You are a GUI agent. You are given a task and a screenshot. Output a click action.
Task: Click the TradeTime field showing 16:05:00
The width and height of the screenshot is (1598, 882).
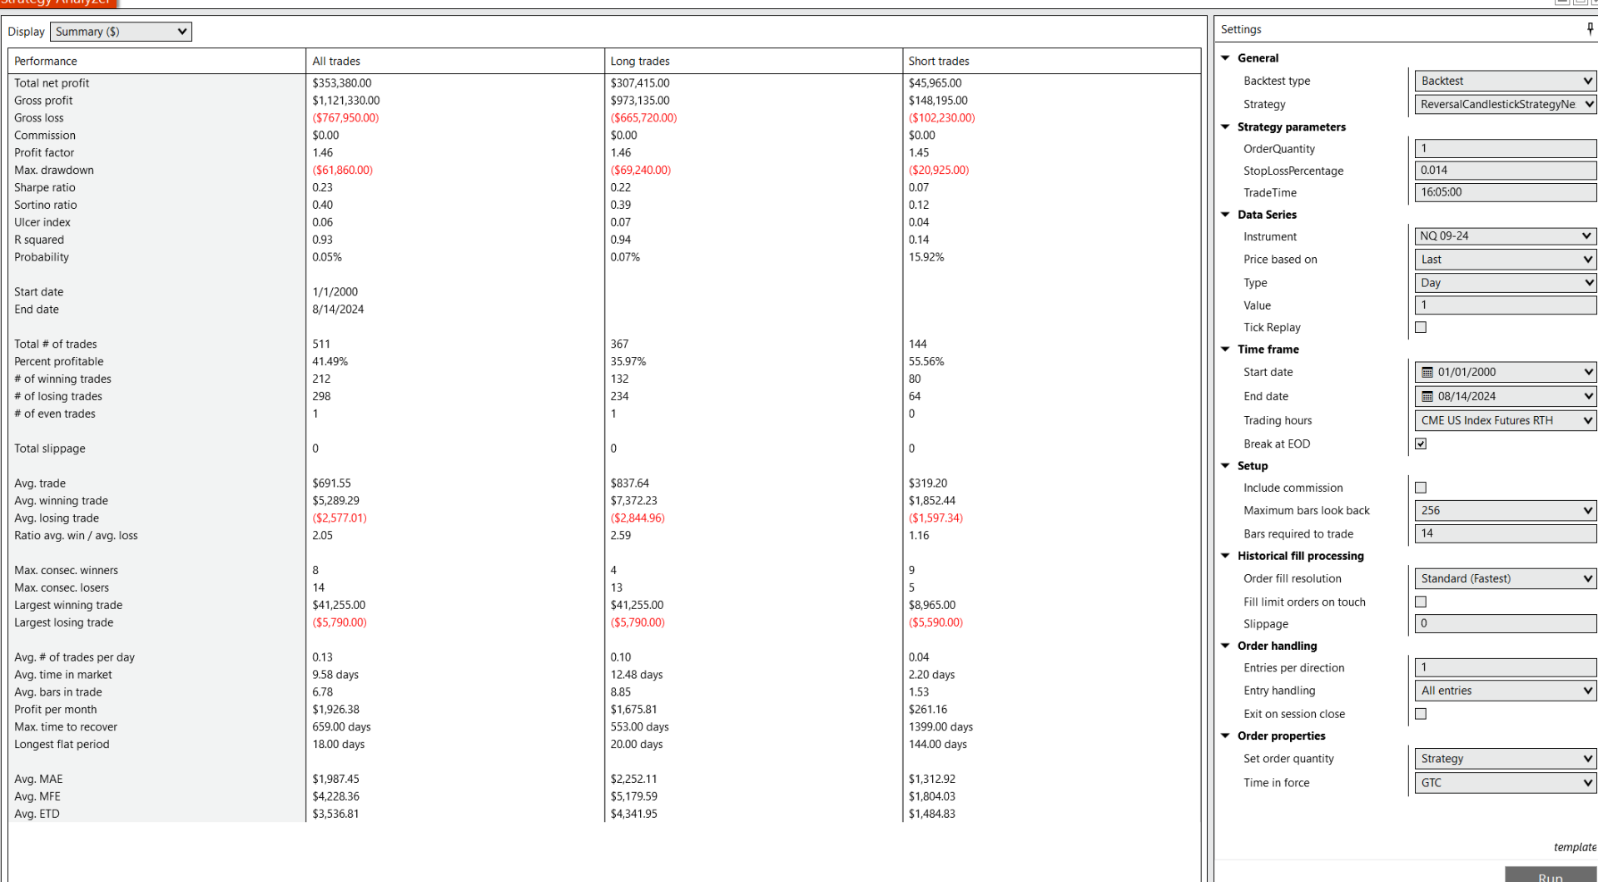coord(1506,192)
